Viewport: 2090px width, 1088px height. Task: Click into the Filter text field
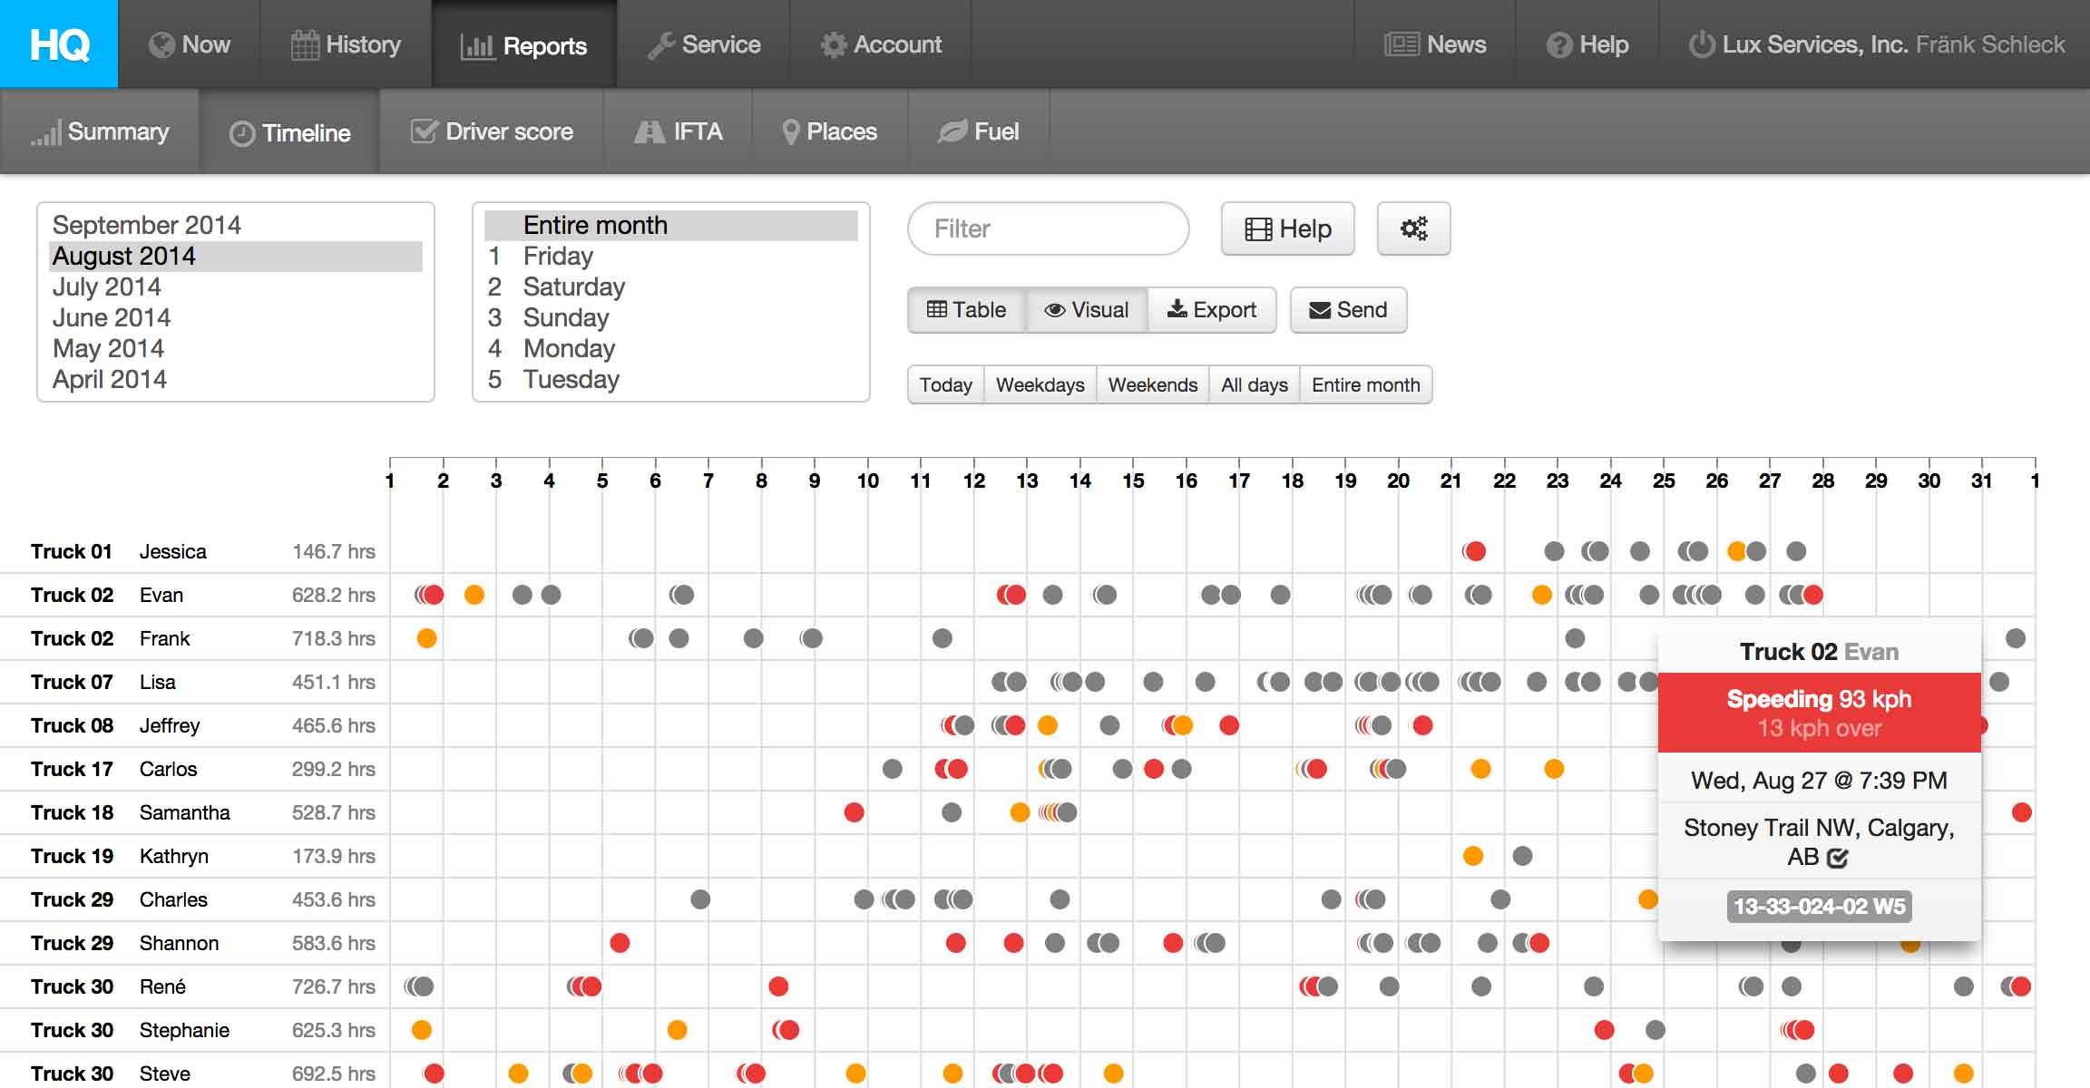(x=1048, y=228)
